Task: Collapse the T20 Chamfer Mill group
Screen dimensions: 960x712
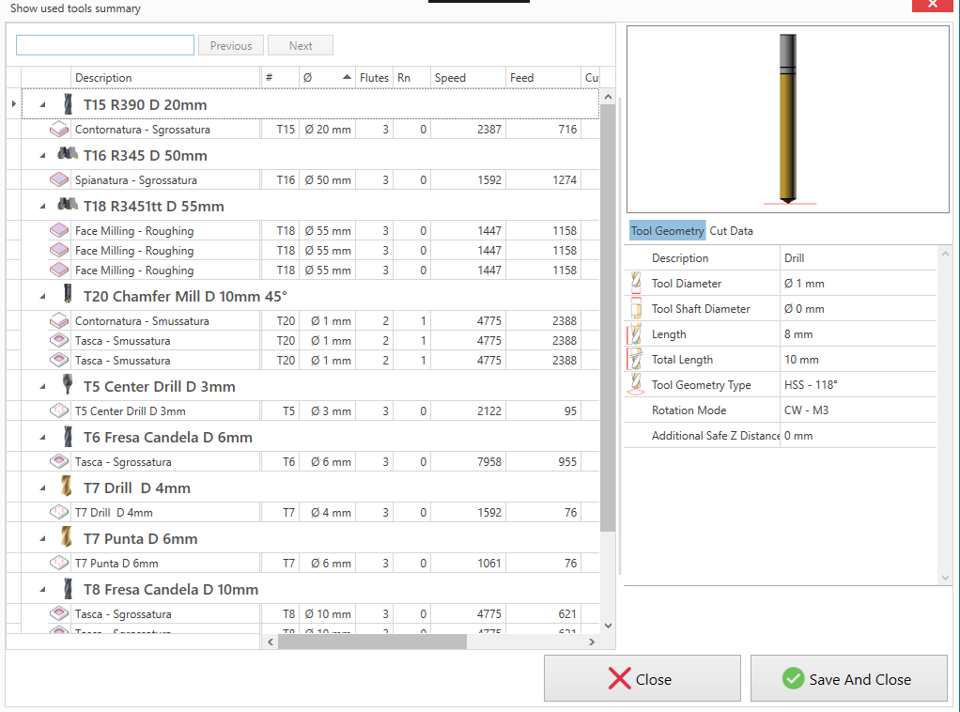Action: pyautogui.click(x=42, y=296)
